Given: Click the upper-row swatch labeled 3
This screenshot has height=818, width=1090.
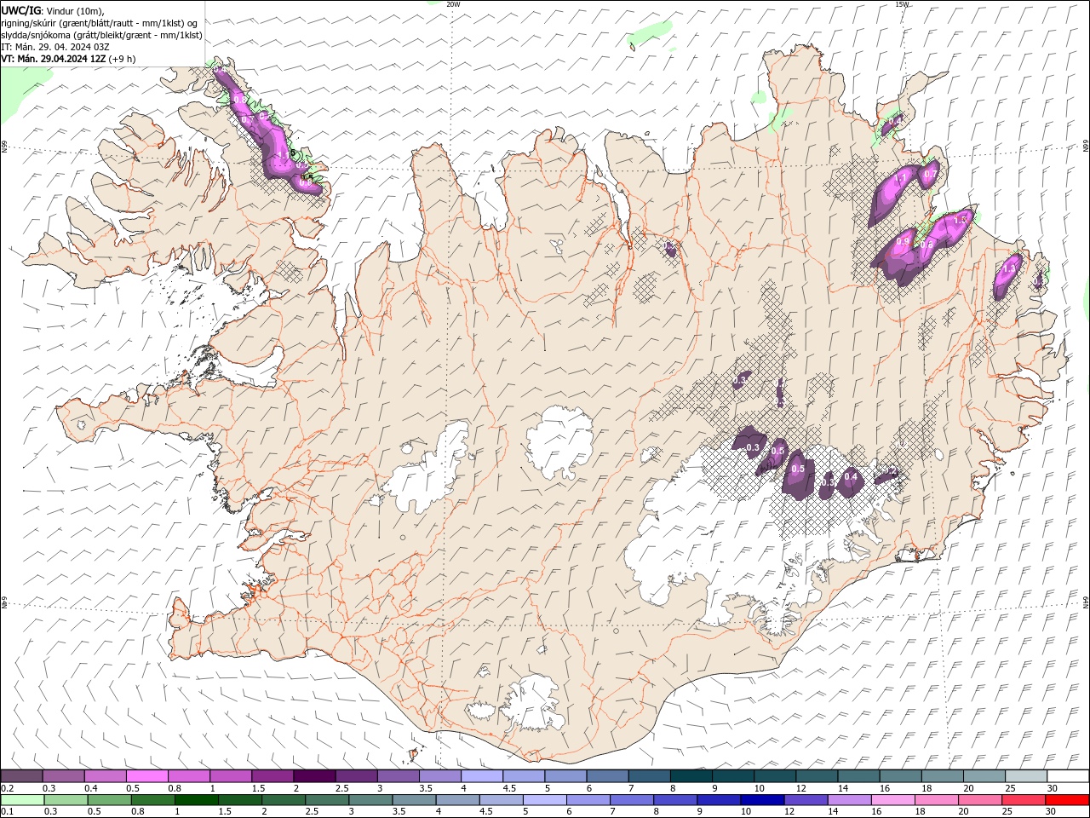Looking at the screenshot, I should pos(398,776).
